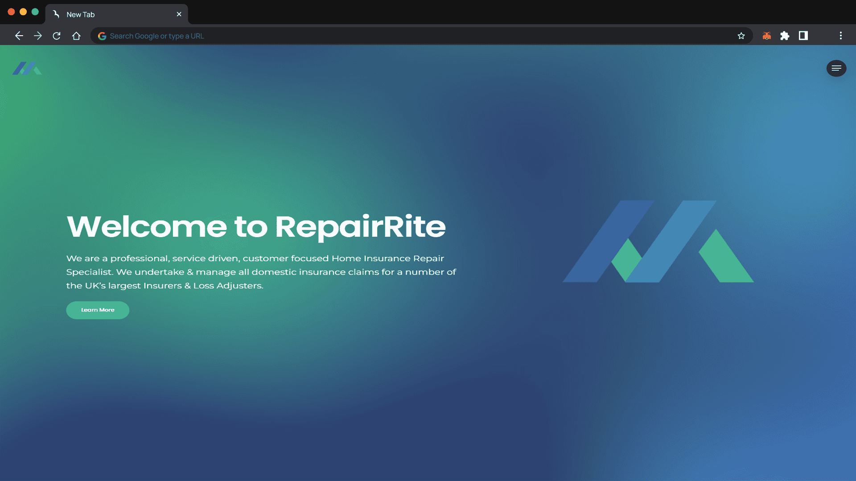Click the RepairRite logo in top-left corner

coord(27,68)
